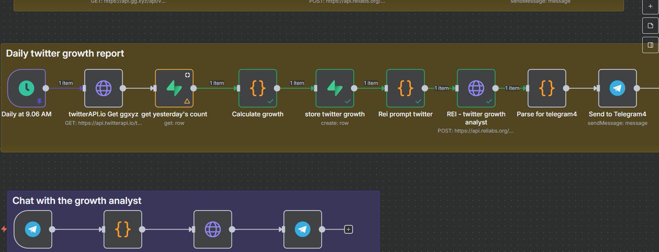
Task: Click the green checkmark on REI twitter growth analyst node
Action: 489,101
